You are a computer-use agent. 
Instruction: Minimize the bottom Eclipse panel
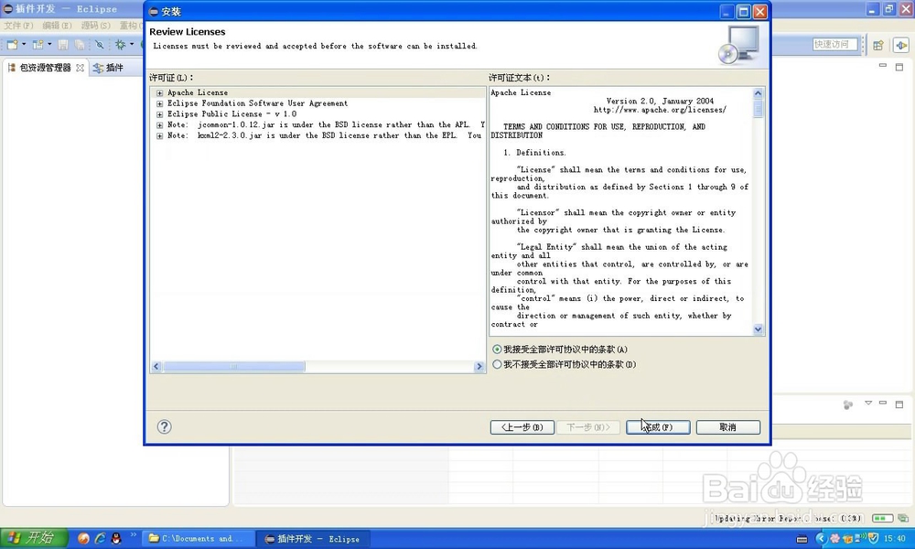coord(883,404)
